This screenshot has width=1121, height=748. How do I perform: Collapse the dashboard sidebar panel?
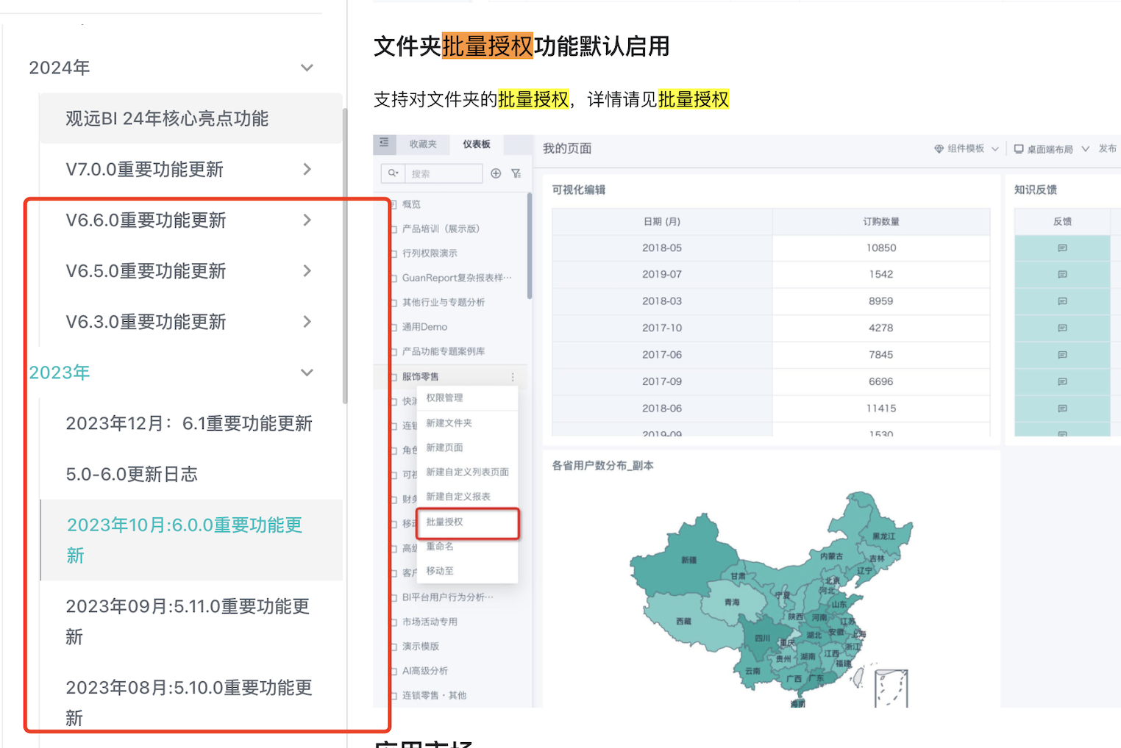pyautogui.click(x=384, y=144)
